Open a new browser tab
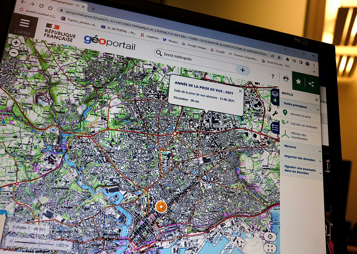This screenshot has height=254, width=357. pyautogui.click(x=93, y=9)
